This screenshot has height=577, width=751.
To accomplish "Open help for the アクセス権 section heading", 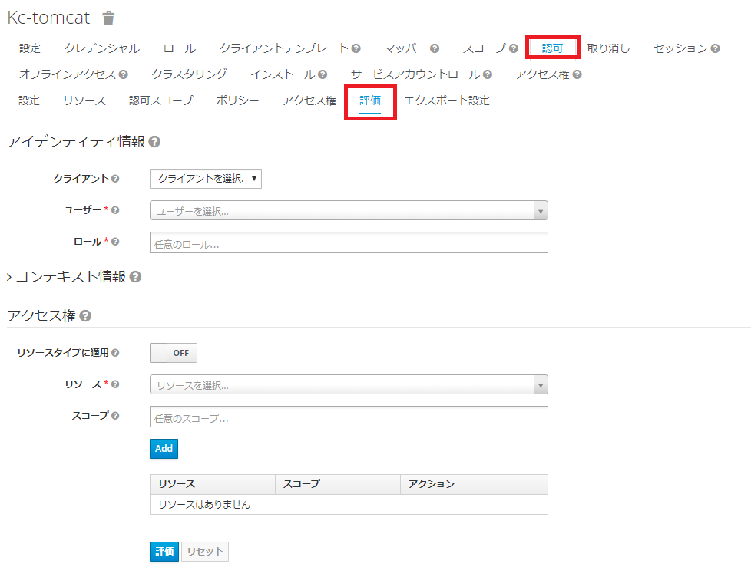I will tap(86, 314).
